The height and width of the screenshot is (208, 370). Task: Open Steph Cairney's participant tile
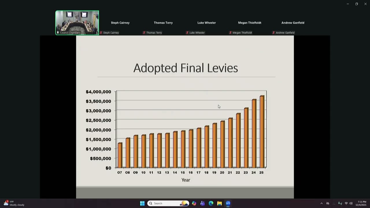[x=120, y=23]
